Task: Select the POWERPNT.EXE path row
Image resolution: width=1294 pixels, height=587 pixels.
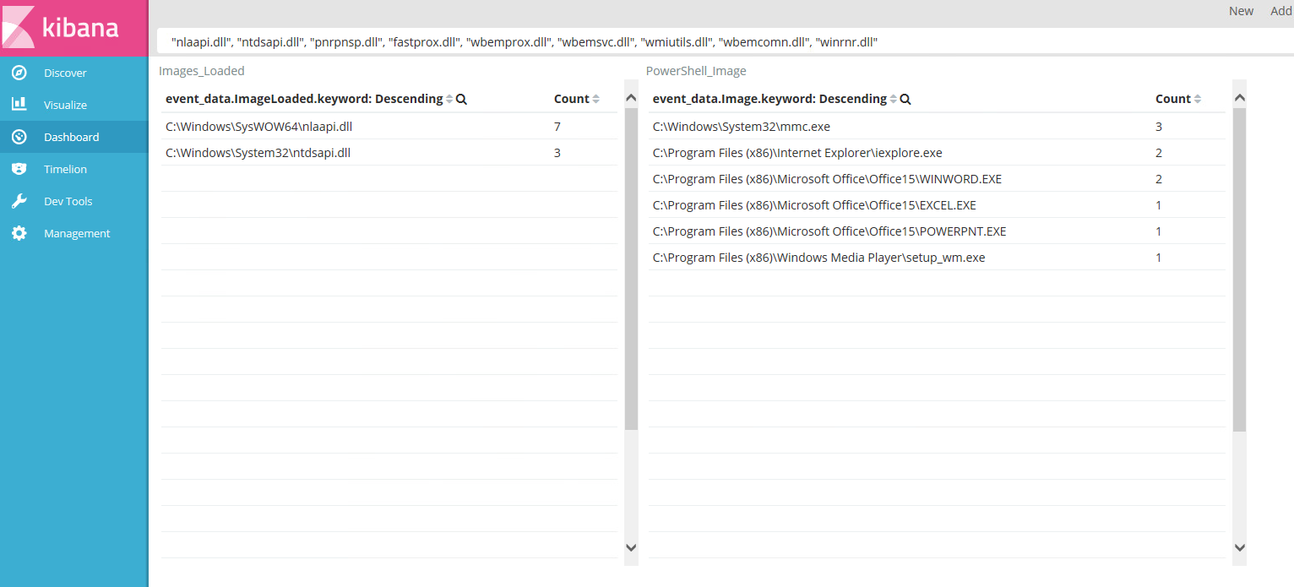Action: pos(937,231)
